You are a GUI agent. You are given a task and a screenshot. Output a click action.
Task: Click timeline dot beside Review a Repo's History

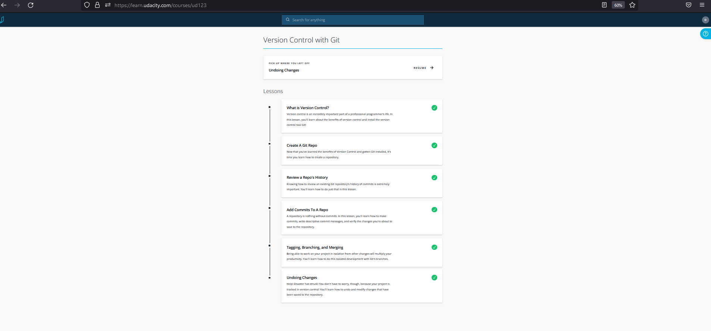(269, 176)
